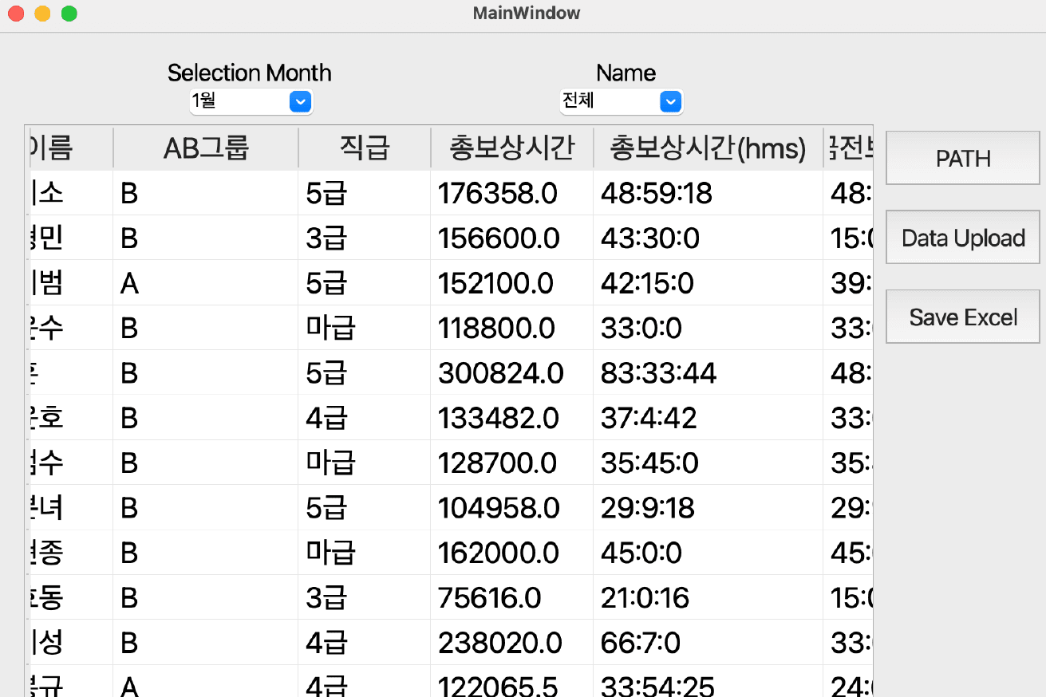
Task: Select the cell with value 300824.0
Action: [x=512, y=372]
